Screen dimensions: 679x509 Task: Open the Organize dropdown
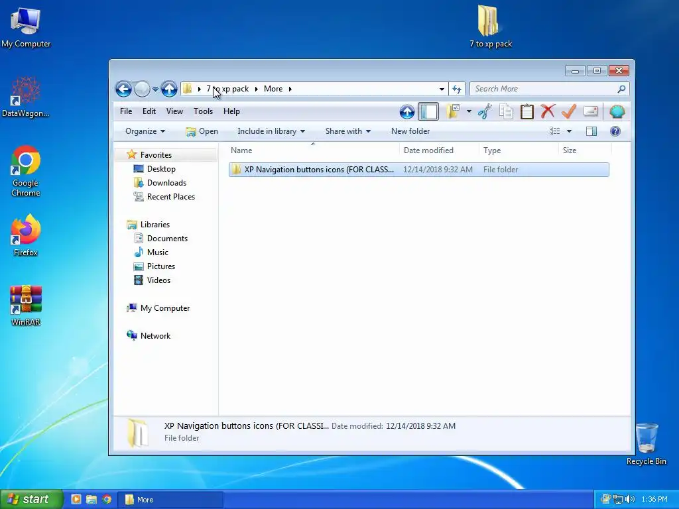pyautogui.click(x=145, y=131)
